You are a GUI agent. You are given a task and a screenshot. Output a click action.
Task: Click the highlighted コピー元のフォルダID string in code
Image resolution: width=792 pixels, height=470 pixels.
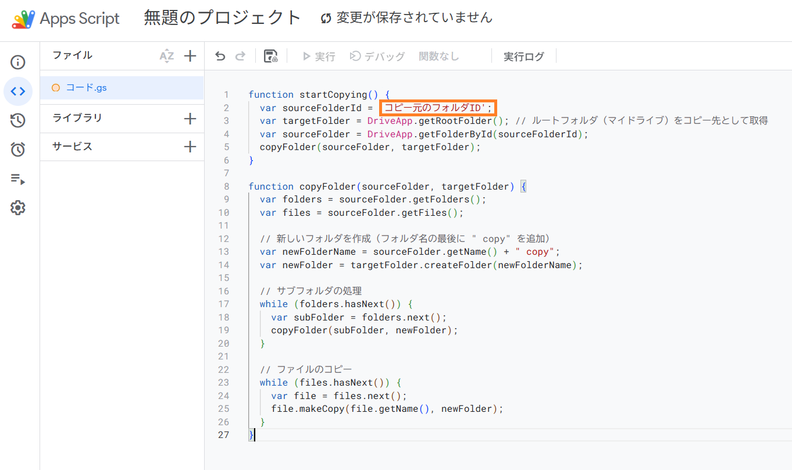(437, 108)
